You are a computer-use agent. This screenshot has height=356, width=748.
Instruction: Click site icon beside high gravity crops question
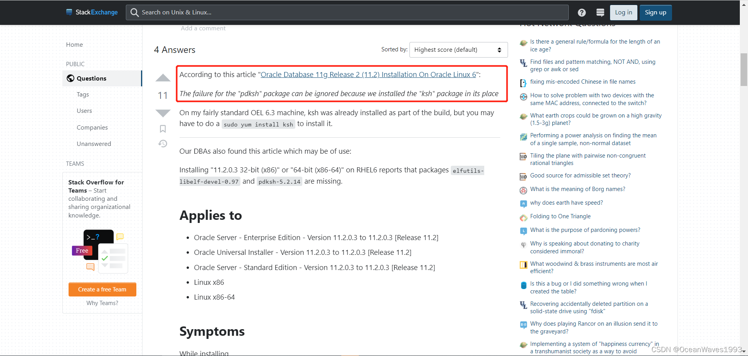click(524, 117)
